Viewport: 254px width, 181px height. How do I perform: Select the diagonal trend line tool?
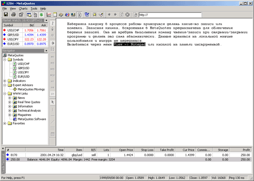coord(52,122)
